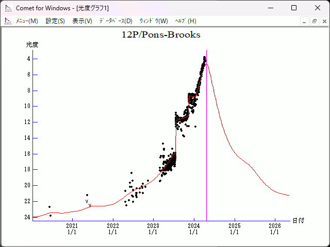This screenshot has width=330, height=247.
Task: Open the 設定(S) settings menu
Action: point(55,21)
